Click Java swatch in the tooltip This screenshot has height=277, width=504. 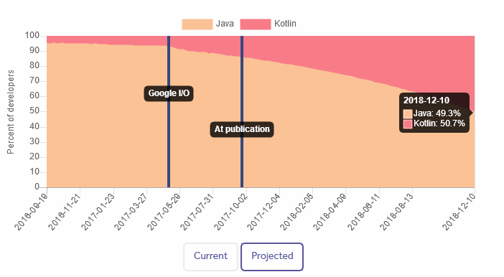(408, 114)
